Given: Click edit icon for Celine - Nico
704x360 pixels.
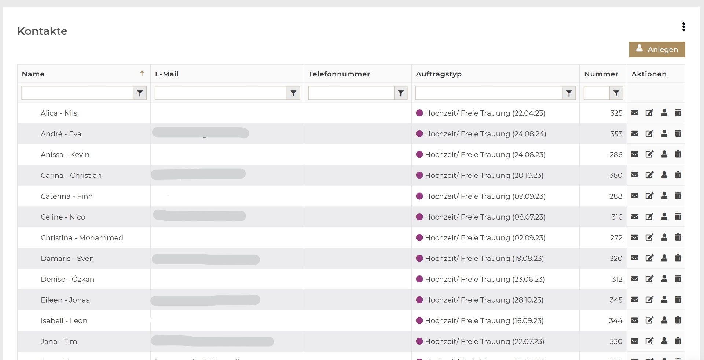Looking at the screenshot, I should pyautogui.click(x=649, y=217).
